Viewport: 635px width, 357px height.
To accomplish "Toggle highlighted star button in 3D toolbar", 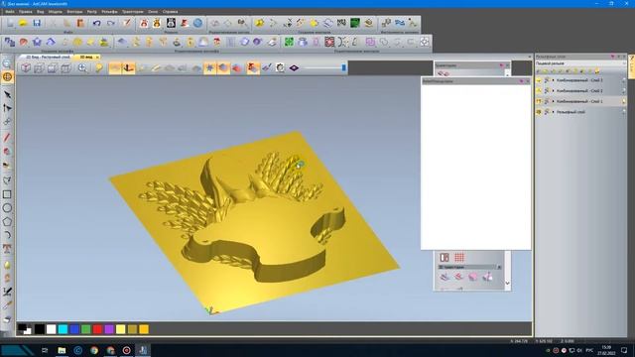I will tap(209, 68).
